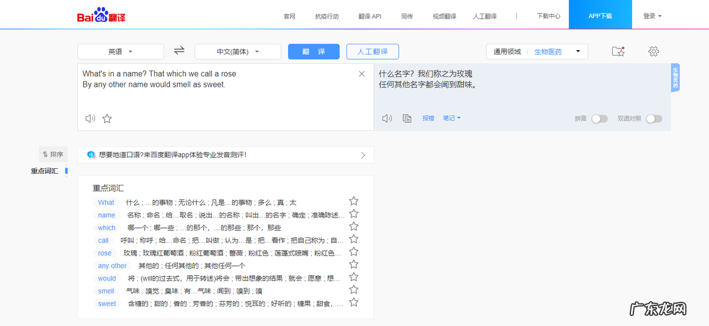The width and height of the screenshot is (709, 326).
Task: Open the 翻译 API nav item
Action: pyautogui.click(x=370, y=16)
